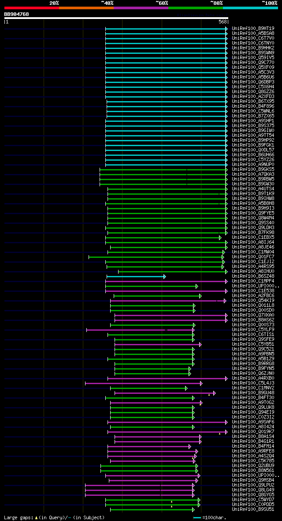Select the UniRef100_Q59IV5 label
The height and width of the screenshot is (521, 282).
pyautogui.click(x=253, y=57)
